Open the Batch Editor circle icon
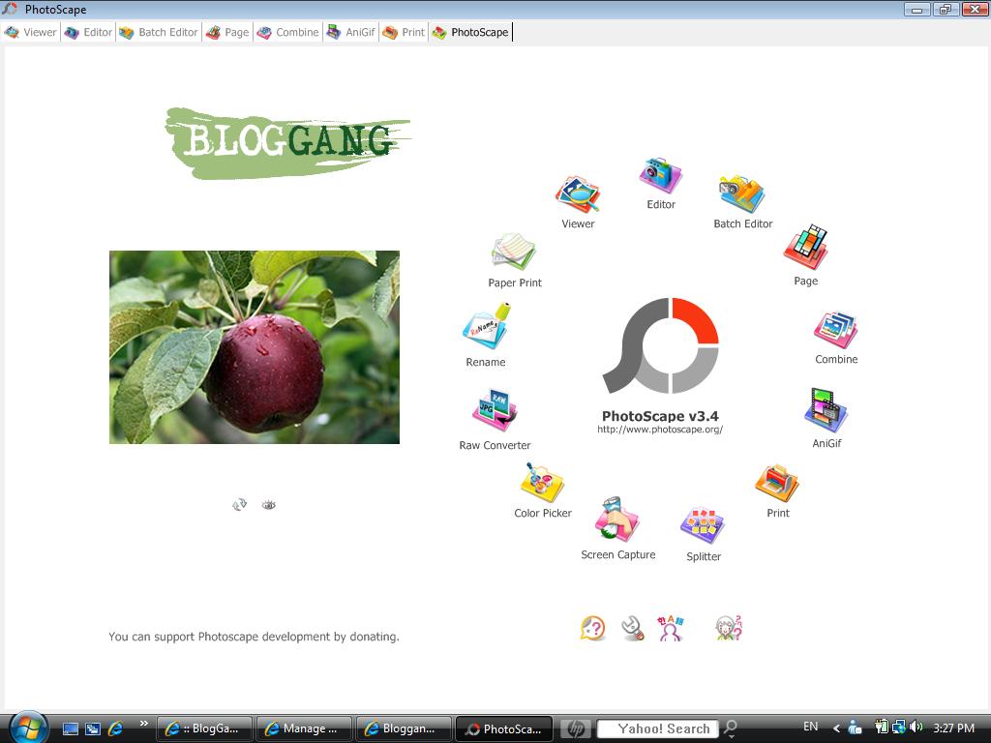Screen dimensions: 991x743 (x=742, y=193)
